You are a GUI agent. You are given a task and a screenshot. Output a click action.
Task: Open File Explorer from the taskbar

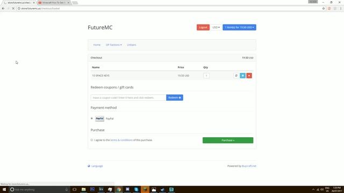pos(84,189)
